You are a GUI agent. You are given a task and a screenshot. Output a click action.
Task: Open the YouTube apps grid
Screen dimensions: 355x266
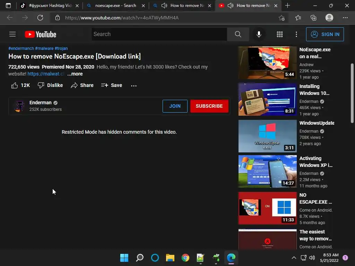coord(280,34)
